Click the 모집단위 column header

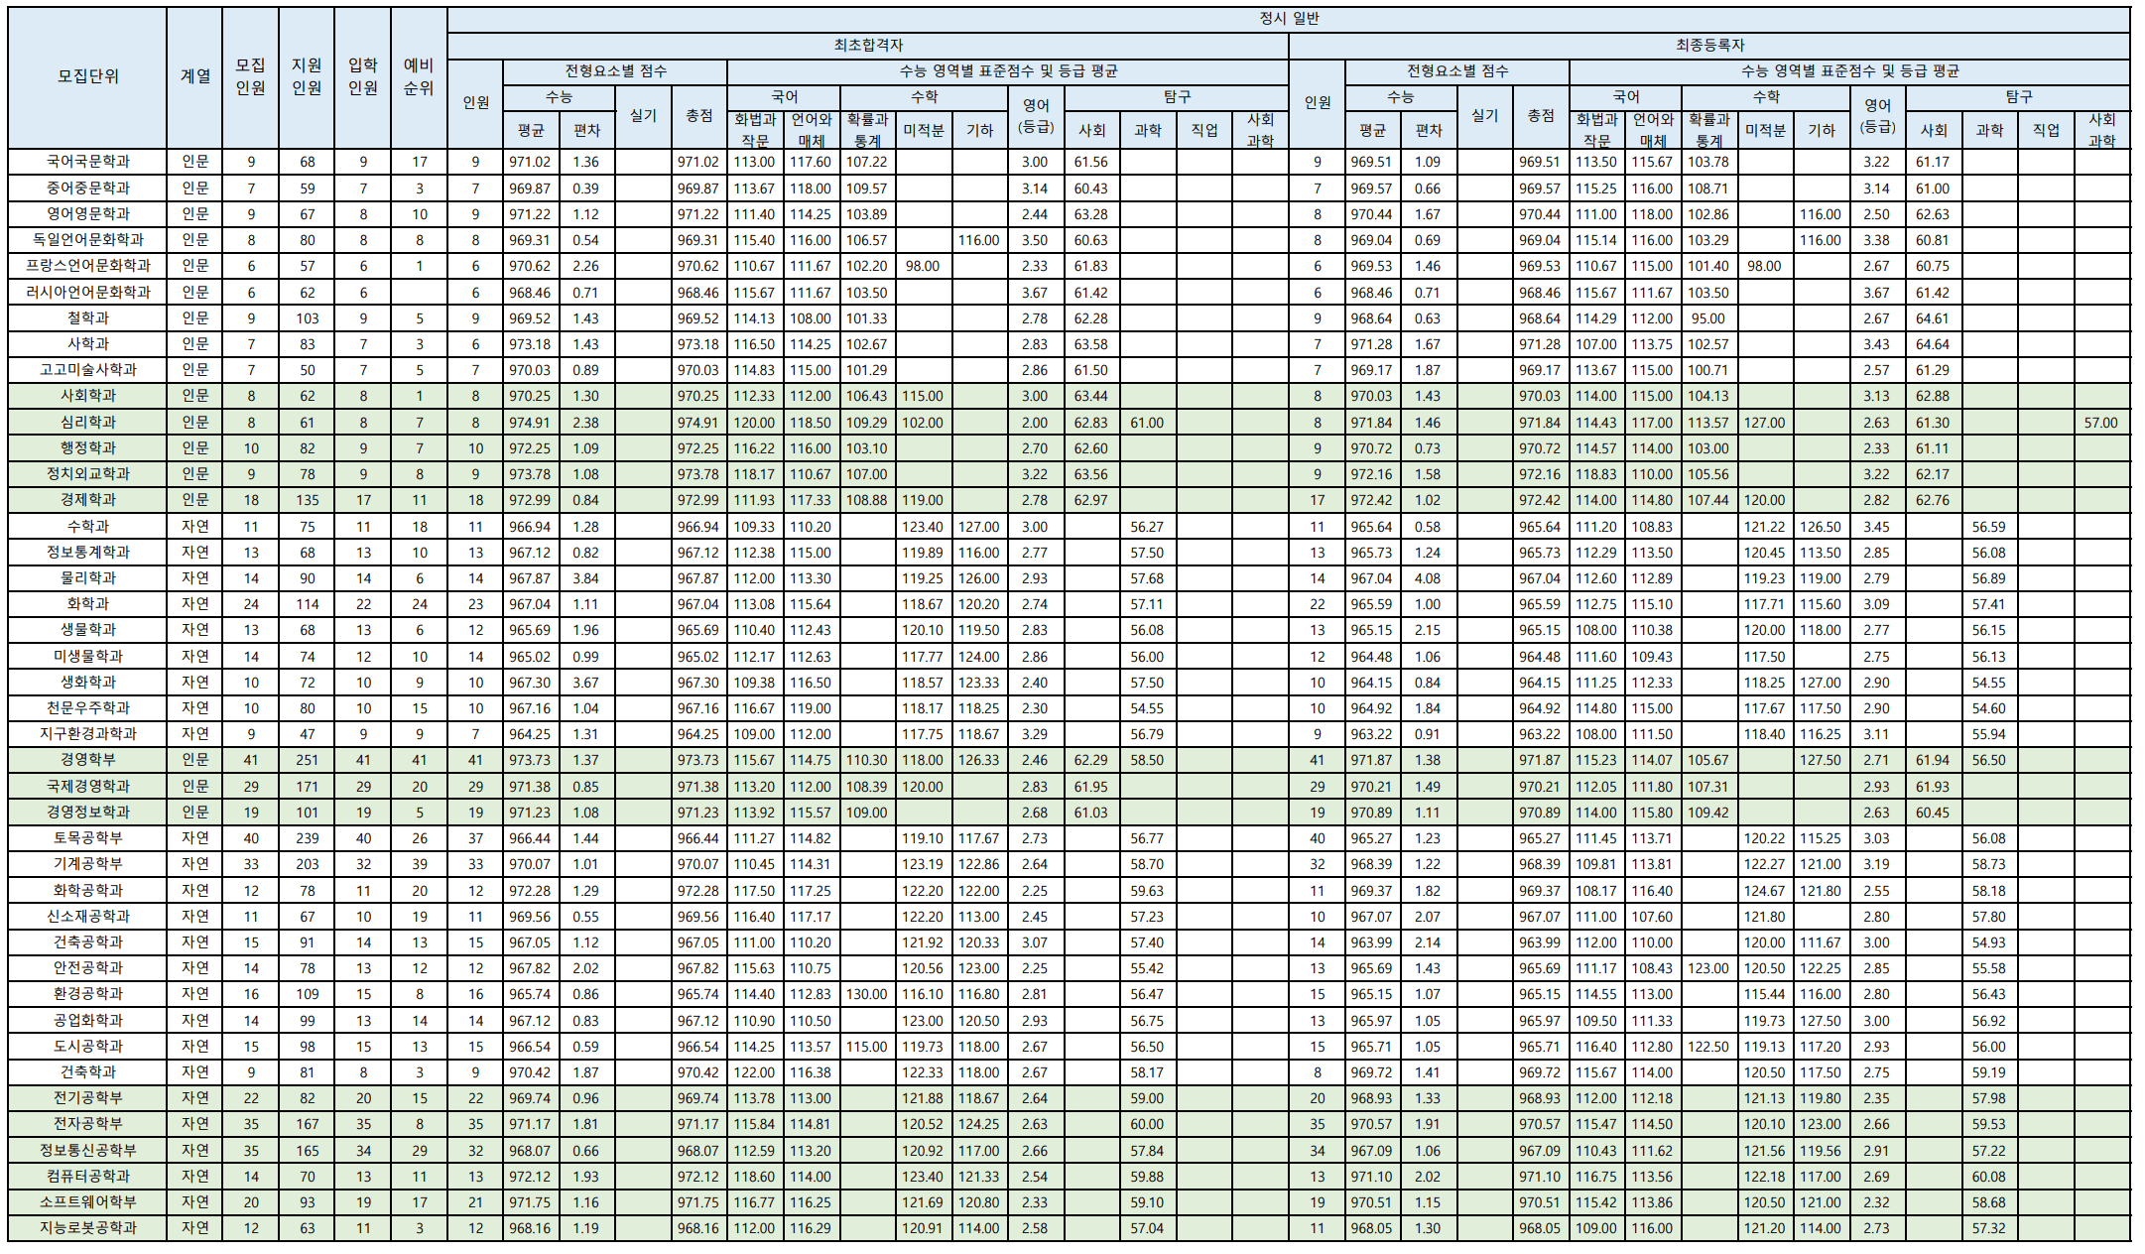[87, 76]
